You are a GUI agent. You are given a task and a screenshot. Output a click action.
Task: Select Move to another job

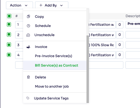point(52,86)
